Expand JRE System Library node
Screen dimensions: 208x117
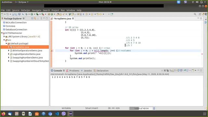(4, 36)
